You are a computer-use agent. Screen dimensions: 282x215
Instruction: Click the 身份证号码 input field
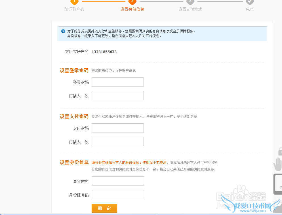(118, 195)
